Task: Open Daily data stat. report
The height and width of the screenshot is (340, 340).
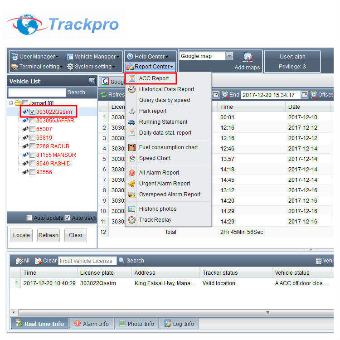Action: 165,132
